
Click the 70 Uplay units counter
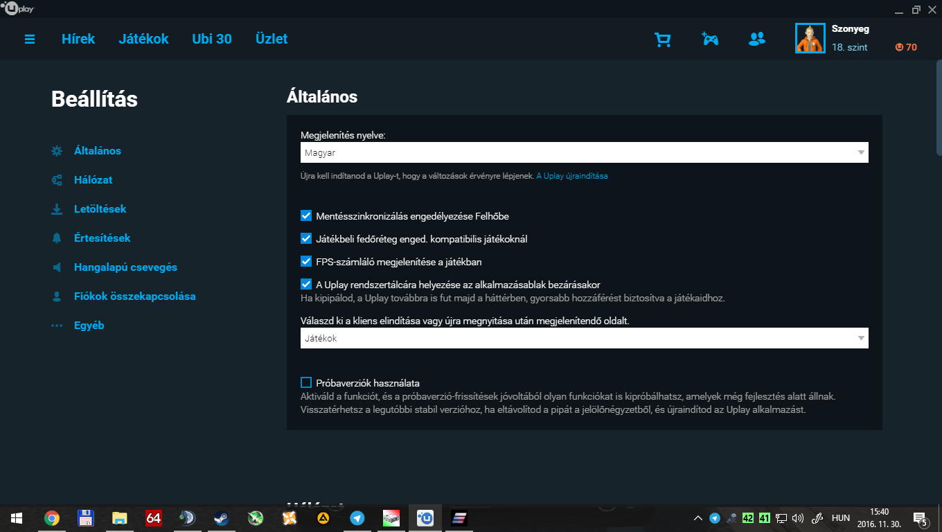906,48
